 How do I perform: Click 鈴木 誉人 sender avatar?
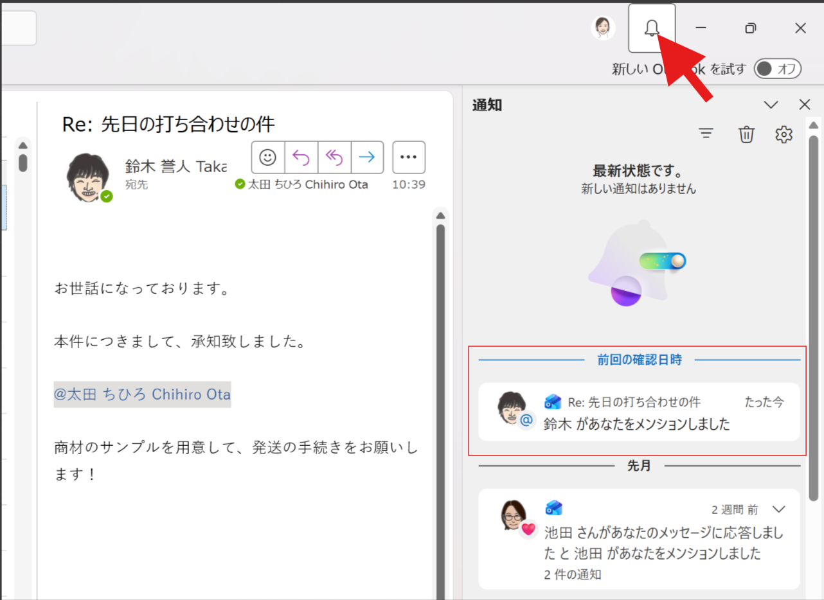point(88,177)
